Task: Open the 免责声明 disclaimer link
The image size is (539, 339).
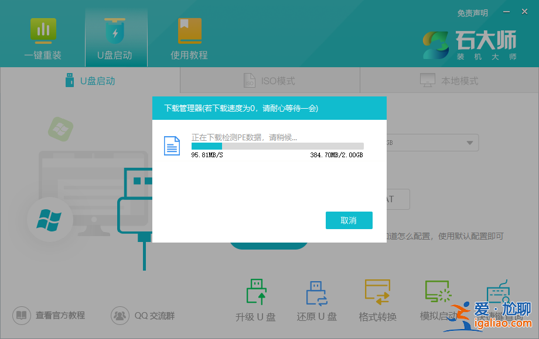Action: click(472, 12)
